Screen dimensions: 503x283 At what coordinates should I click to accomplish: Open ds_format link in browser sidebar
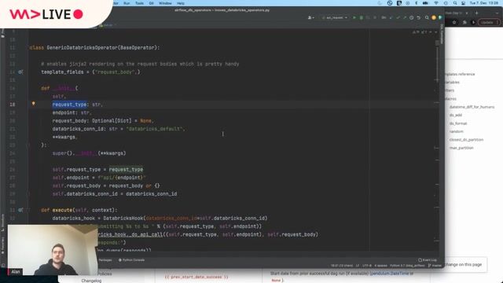[x=458, y=123]
